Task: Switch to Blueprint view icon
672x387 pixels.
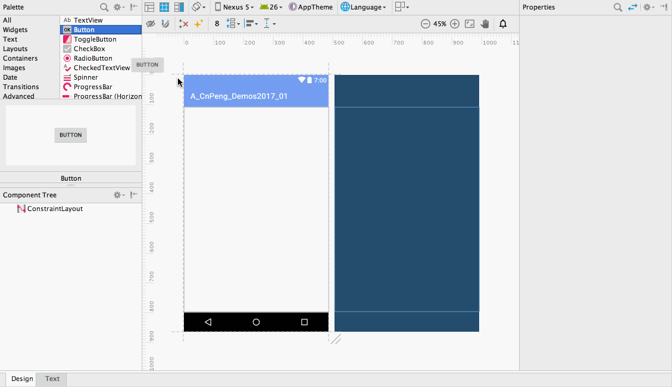Action: [164, 7]
